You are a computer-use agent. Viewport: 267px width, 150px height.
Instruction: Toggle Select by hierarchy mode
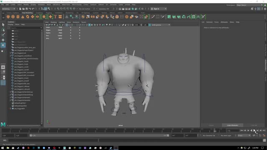pos(42,9)
